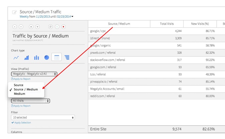Move widget to top with double-up arrow
This screenshot has width=225, height=139.
click(x=31, y=26)
